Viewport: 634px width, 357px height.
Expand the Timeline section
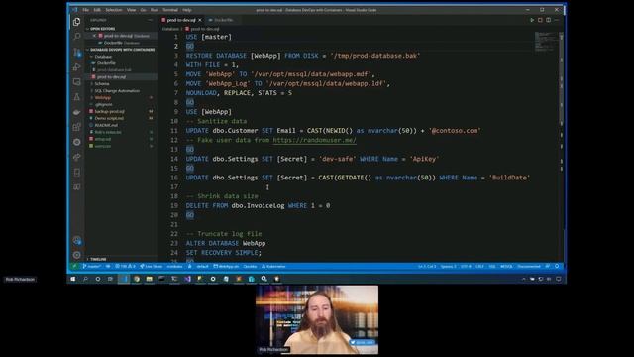click(98, 259)
